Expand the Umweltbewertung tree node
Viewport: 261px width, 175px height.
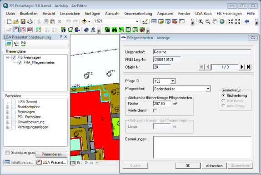pyautogui.click(x=8, y=122)
